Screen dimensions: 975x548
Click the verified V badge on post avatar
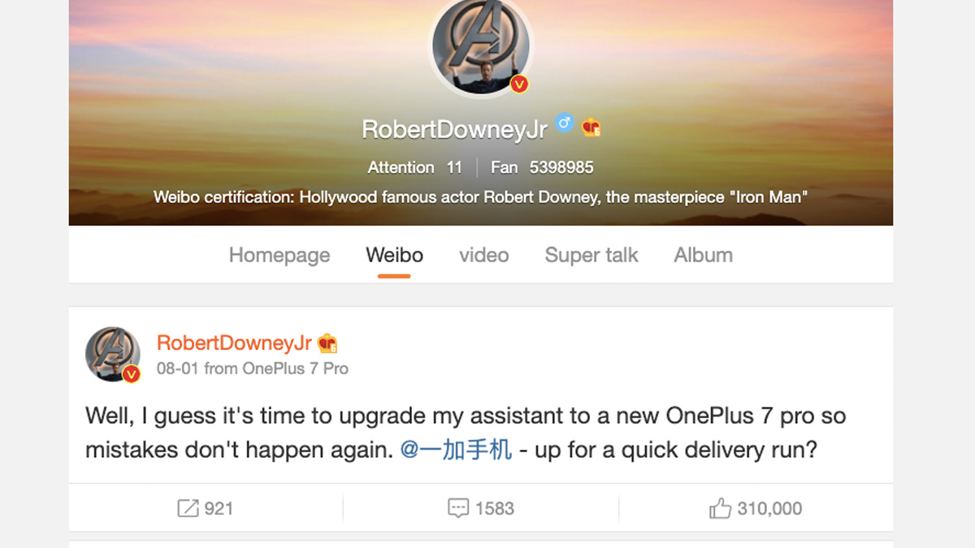point(131,373)
